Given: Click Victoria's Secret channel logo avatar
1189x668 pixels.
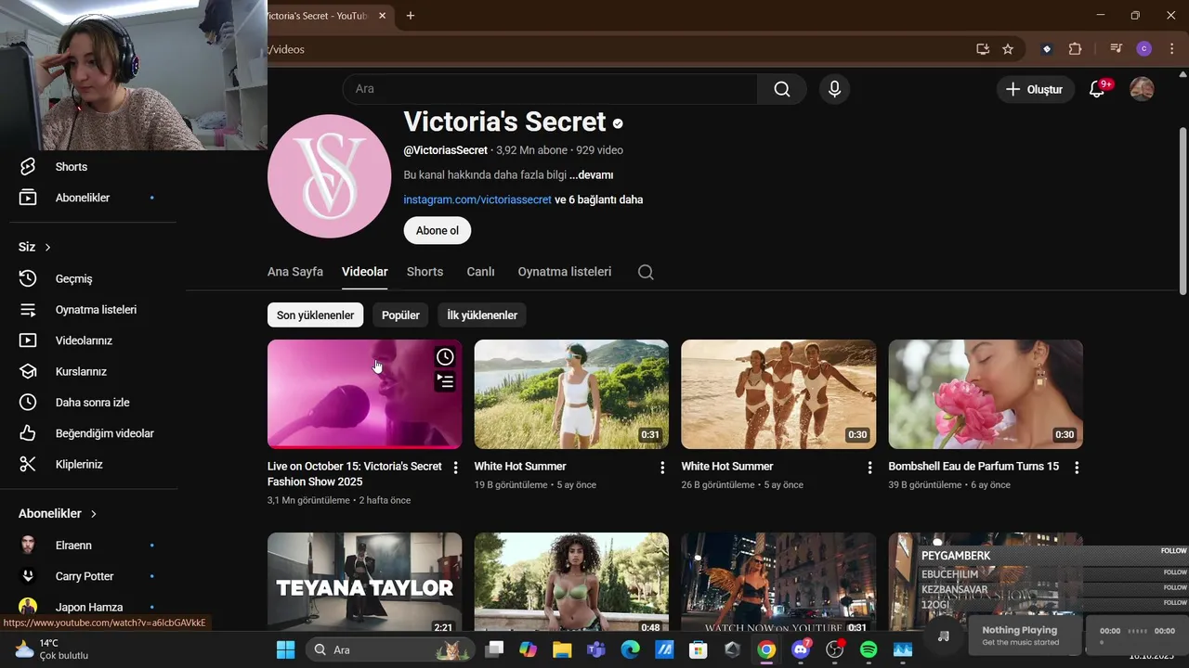Looking at the screenshot, I should pos(330,176).
